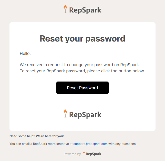Click the Reset Password button

click(82, 88)
